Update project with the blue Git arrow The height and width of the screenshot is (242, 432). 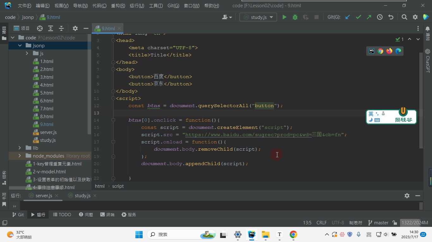pyautogui.click(x=348, y=17)
